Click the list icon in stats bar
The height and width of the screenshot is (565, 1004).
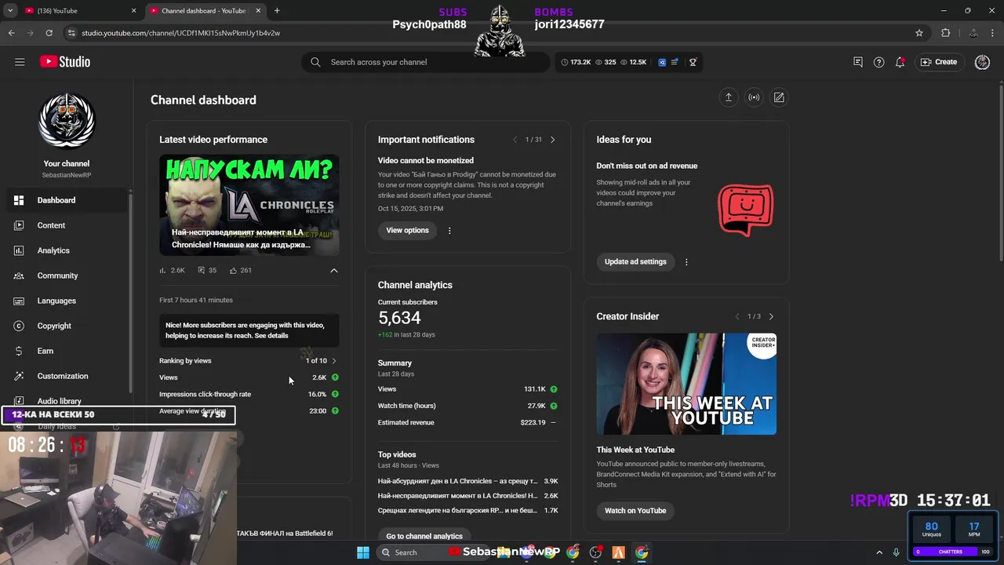[675, 62]
